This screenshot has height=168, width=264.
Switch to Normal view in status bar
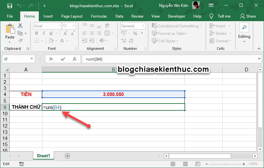click(173, 164)
